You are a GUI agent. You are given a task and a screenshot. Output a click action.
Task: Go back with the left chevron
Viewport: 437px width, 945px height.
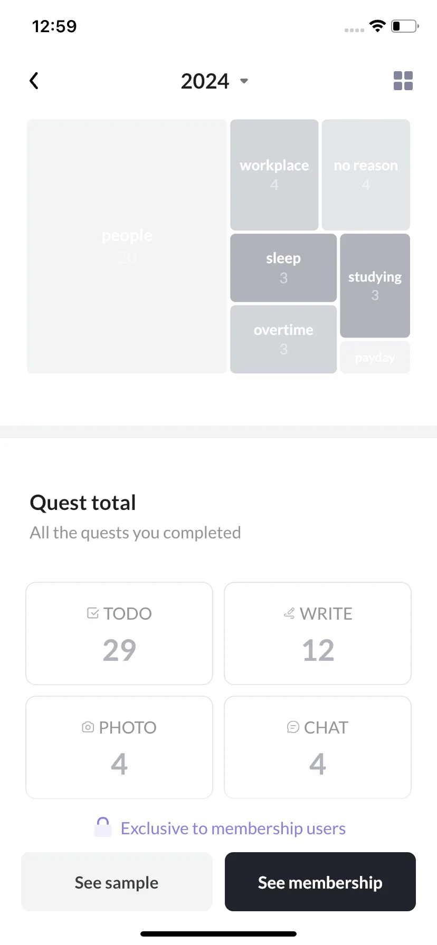click(34, 81)
